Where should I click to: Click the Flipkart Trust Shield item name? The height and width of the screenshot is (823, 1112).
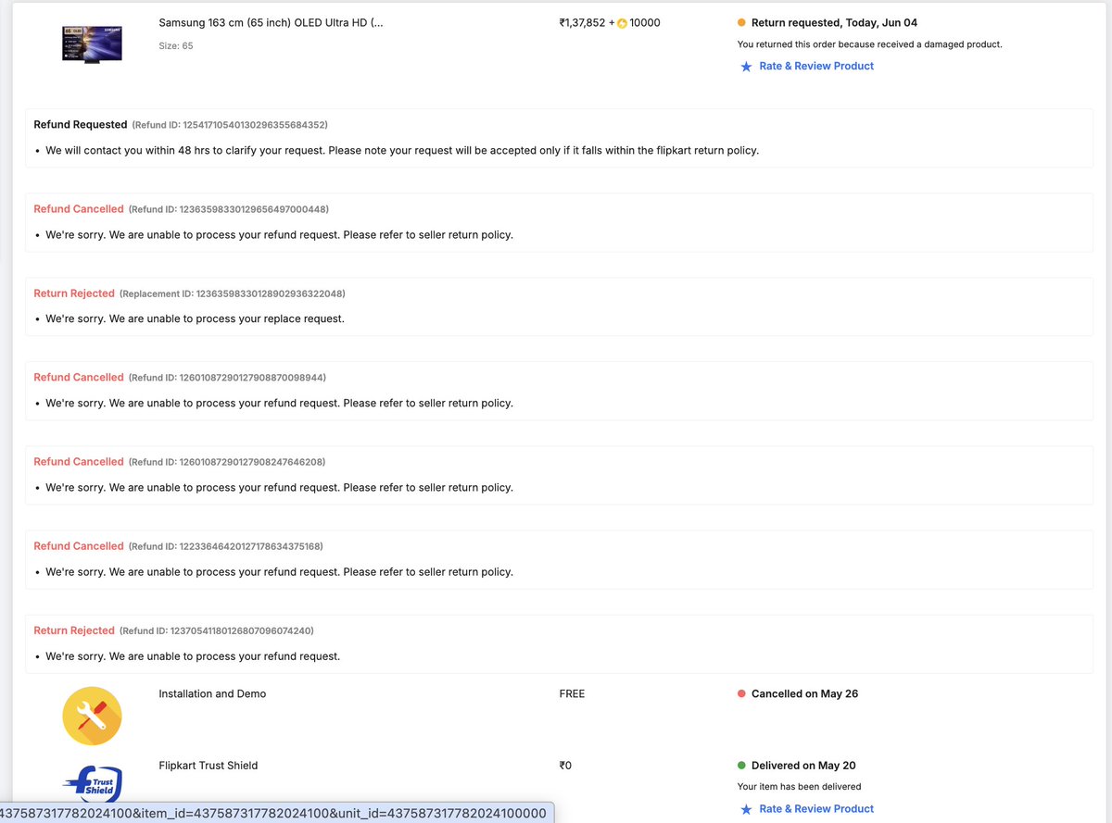tap(208, 766)
